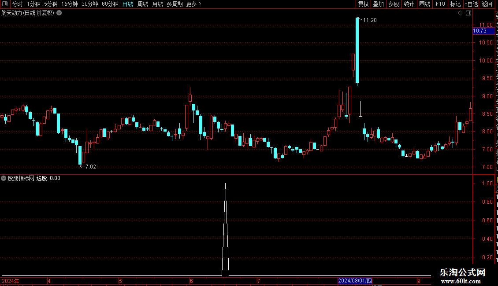Click the 9.00 price axis label
The image size is (498, 286).
(x=487, y=96)
